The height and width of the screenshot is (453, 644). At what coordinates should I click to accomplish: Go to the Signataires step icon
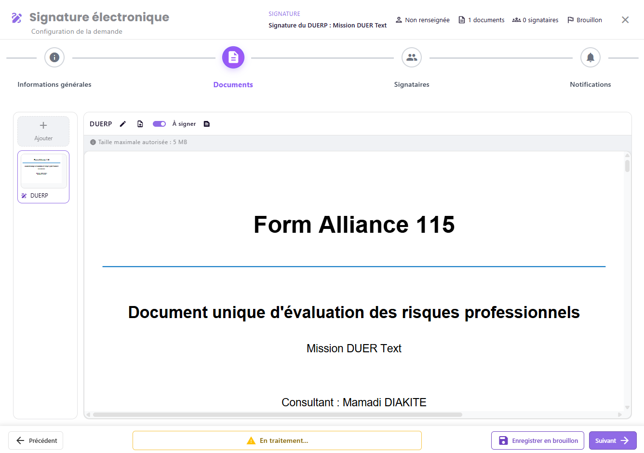(412, 57)
